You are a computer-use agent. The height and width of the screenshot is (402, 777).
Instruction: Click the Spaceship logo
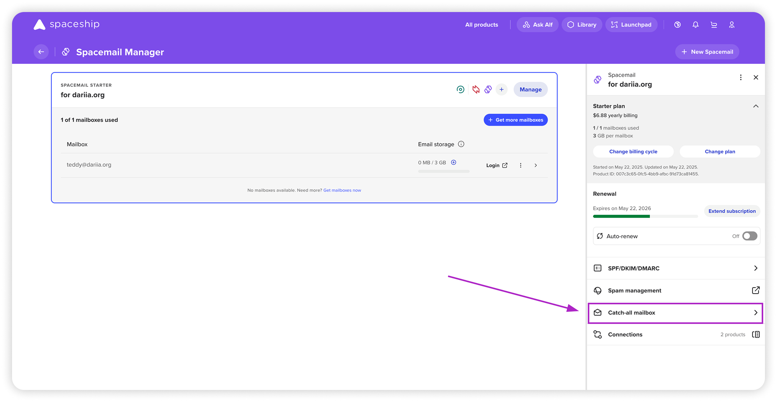(67, 24)
